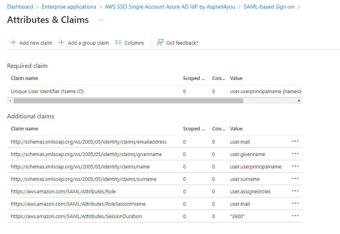Open AWS SSO Single Account Azure AD breadcrumb
This screenshot has height=234, width=340.
coord(170,7)
